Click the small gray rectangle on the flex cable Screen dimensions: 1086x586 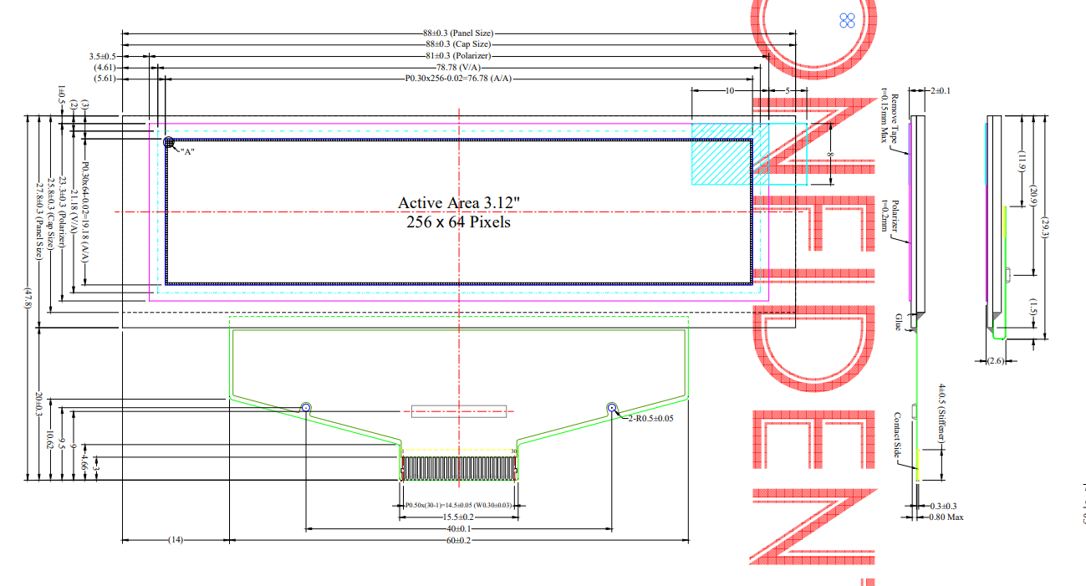459,410
